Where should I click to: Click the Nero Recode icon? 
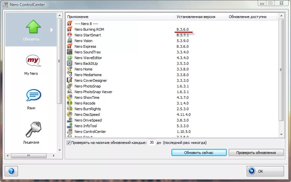tap(70, 103)
